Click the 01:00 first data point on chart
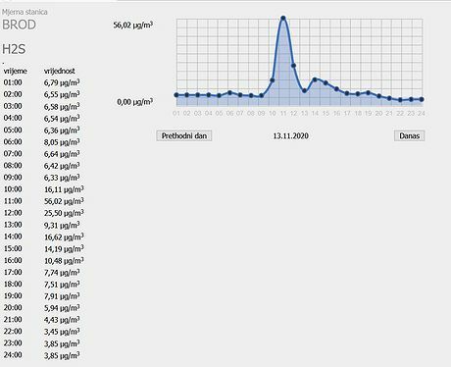451x367 pixels. 176,95
